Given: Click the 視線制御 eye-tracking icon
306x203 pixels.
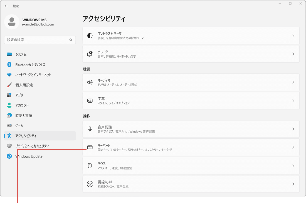Looking at the screenshot, I should pyautogui.click(x=90, y=184).
